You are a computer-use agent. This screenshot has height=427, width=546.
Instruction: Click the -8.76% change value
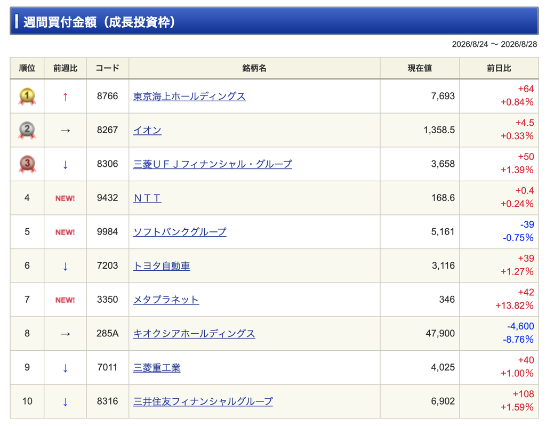518,340
